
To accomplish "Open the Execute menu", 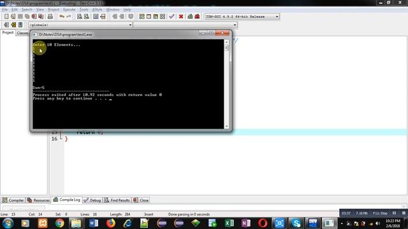I will pyautogui.click(x=69, y=10).
